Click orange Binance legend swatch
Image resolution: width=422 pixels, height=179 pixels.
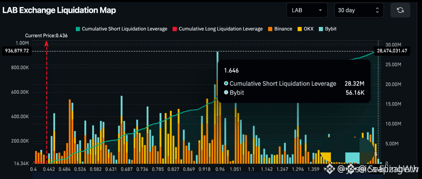pyautogui.click(x=270, y=29)
